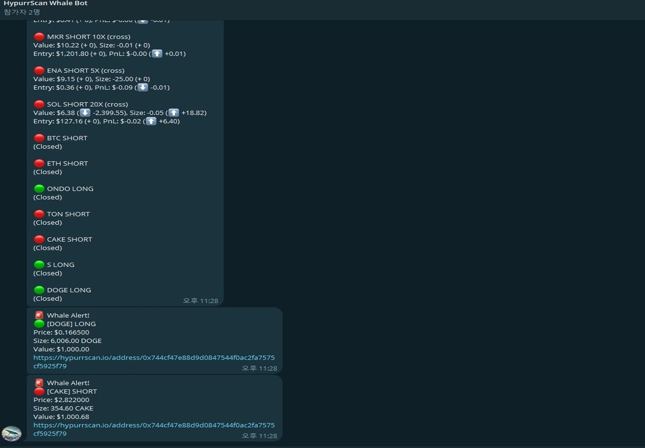Click the green circle beside S LONG

point(39,265)
